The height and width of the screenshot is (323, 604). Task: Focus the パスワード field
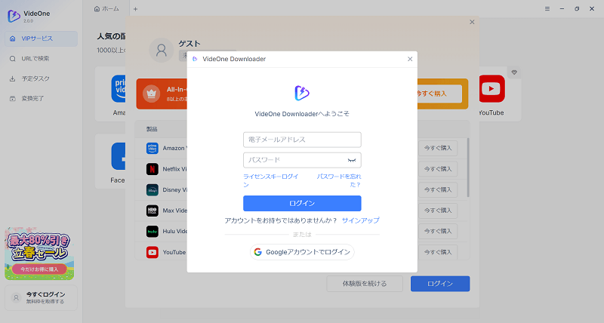(302, 160)
